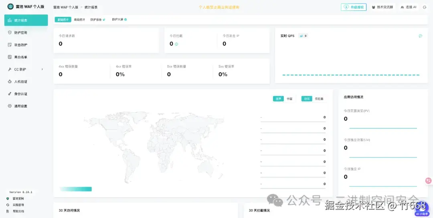This screenshot has height=218, width=433.
Task: Click the 个人版禁止商业用途使用 notice
Action: pyautogui.click(x=219, y=8)
